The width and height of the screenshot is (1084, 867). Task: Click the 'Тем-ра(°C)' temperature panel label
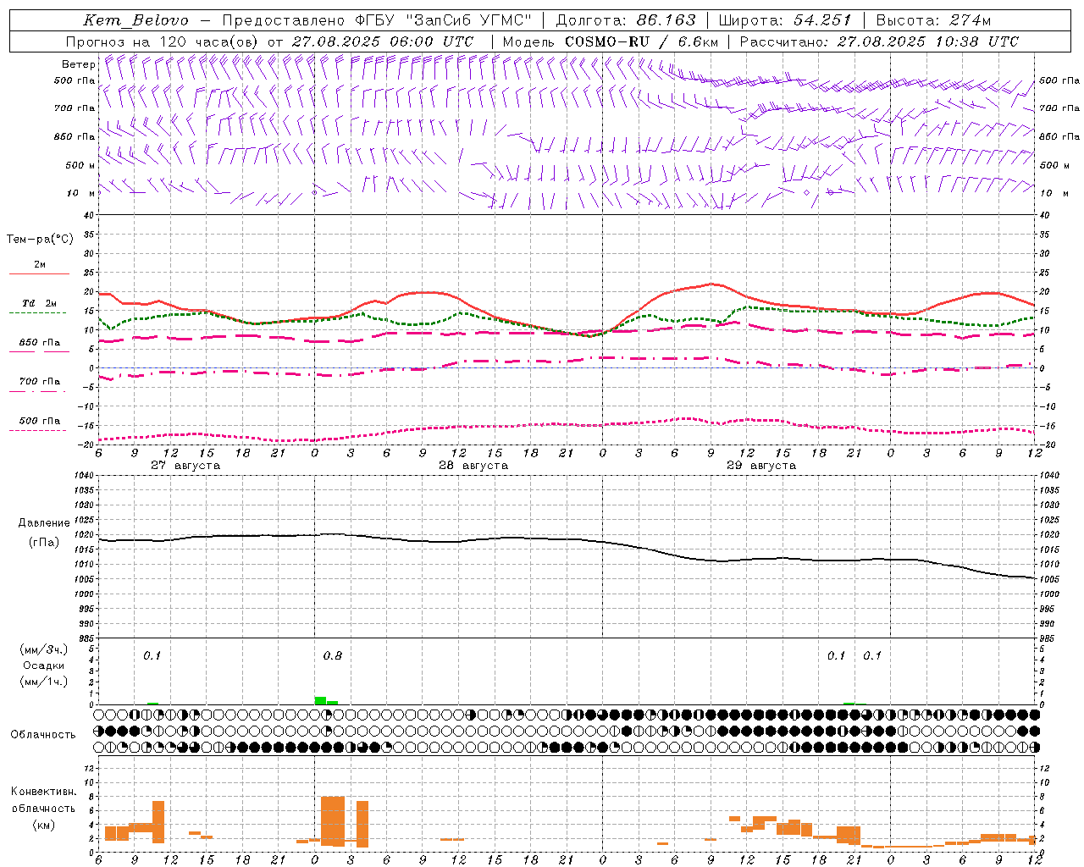40,240
